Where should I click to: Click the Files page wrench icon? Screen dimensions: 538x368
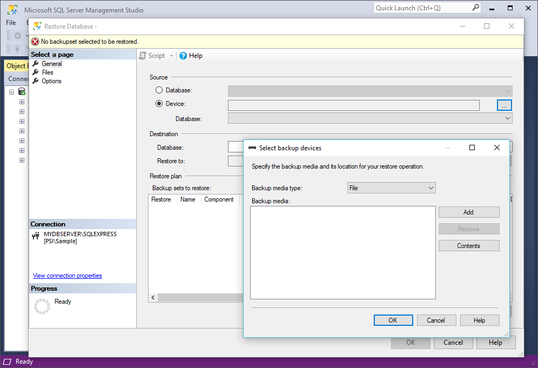tap(35, 72)
